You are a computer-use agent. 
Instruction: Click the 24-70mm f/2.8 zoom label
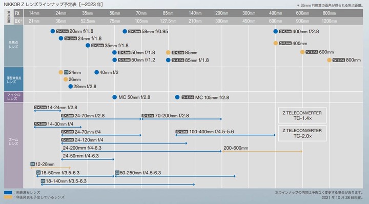[89, 115]
